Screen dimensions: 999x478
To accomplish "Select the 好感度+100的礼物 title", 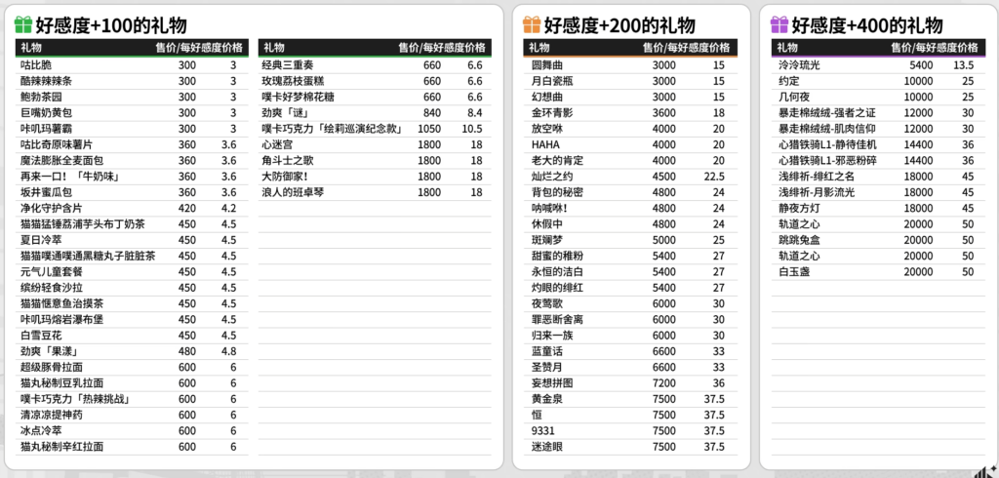I will point(111,25).
